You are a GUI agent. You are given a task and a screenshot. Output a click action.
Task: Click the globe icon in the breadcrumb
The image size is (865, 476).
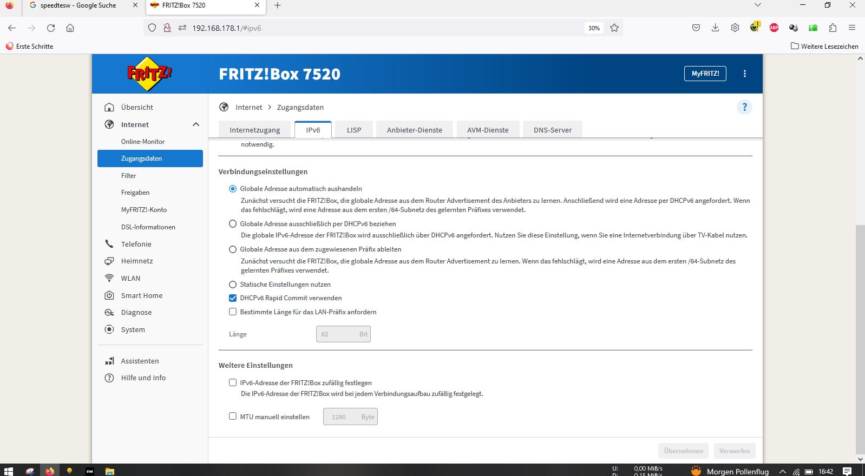[x=224, y=107]
